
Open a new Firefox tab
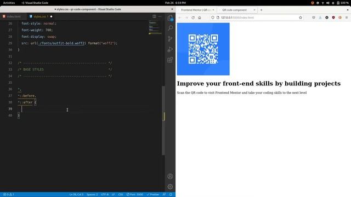click(x=261, y=10)
